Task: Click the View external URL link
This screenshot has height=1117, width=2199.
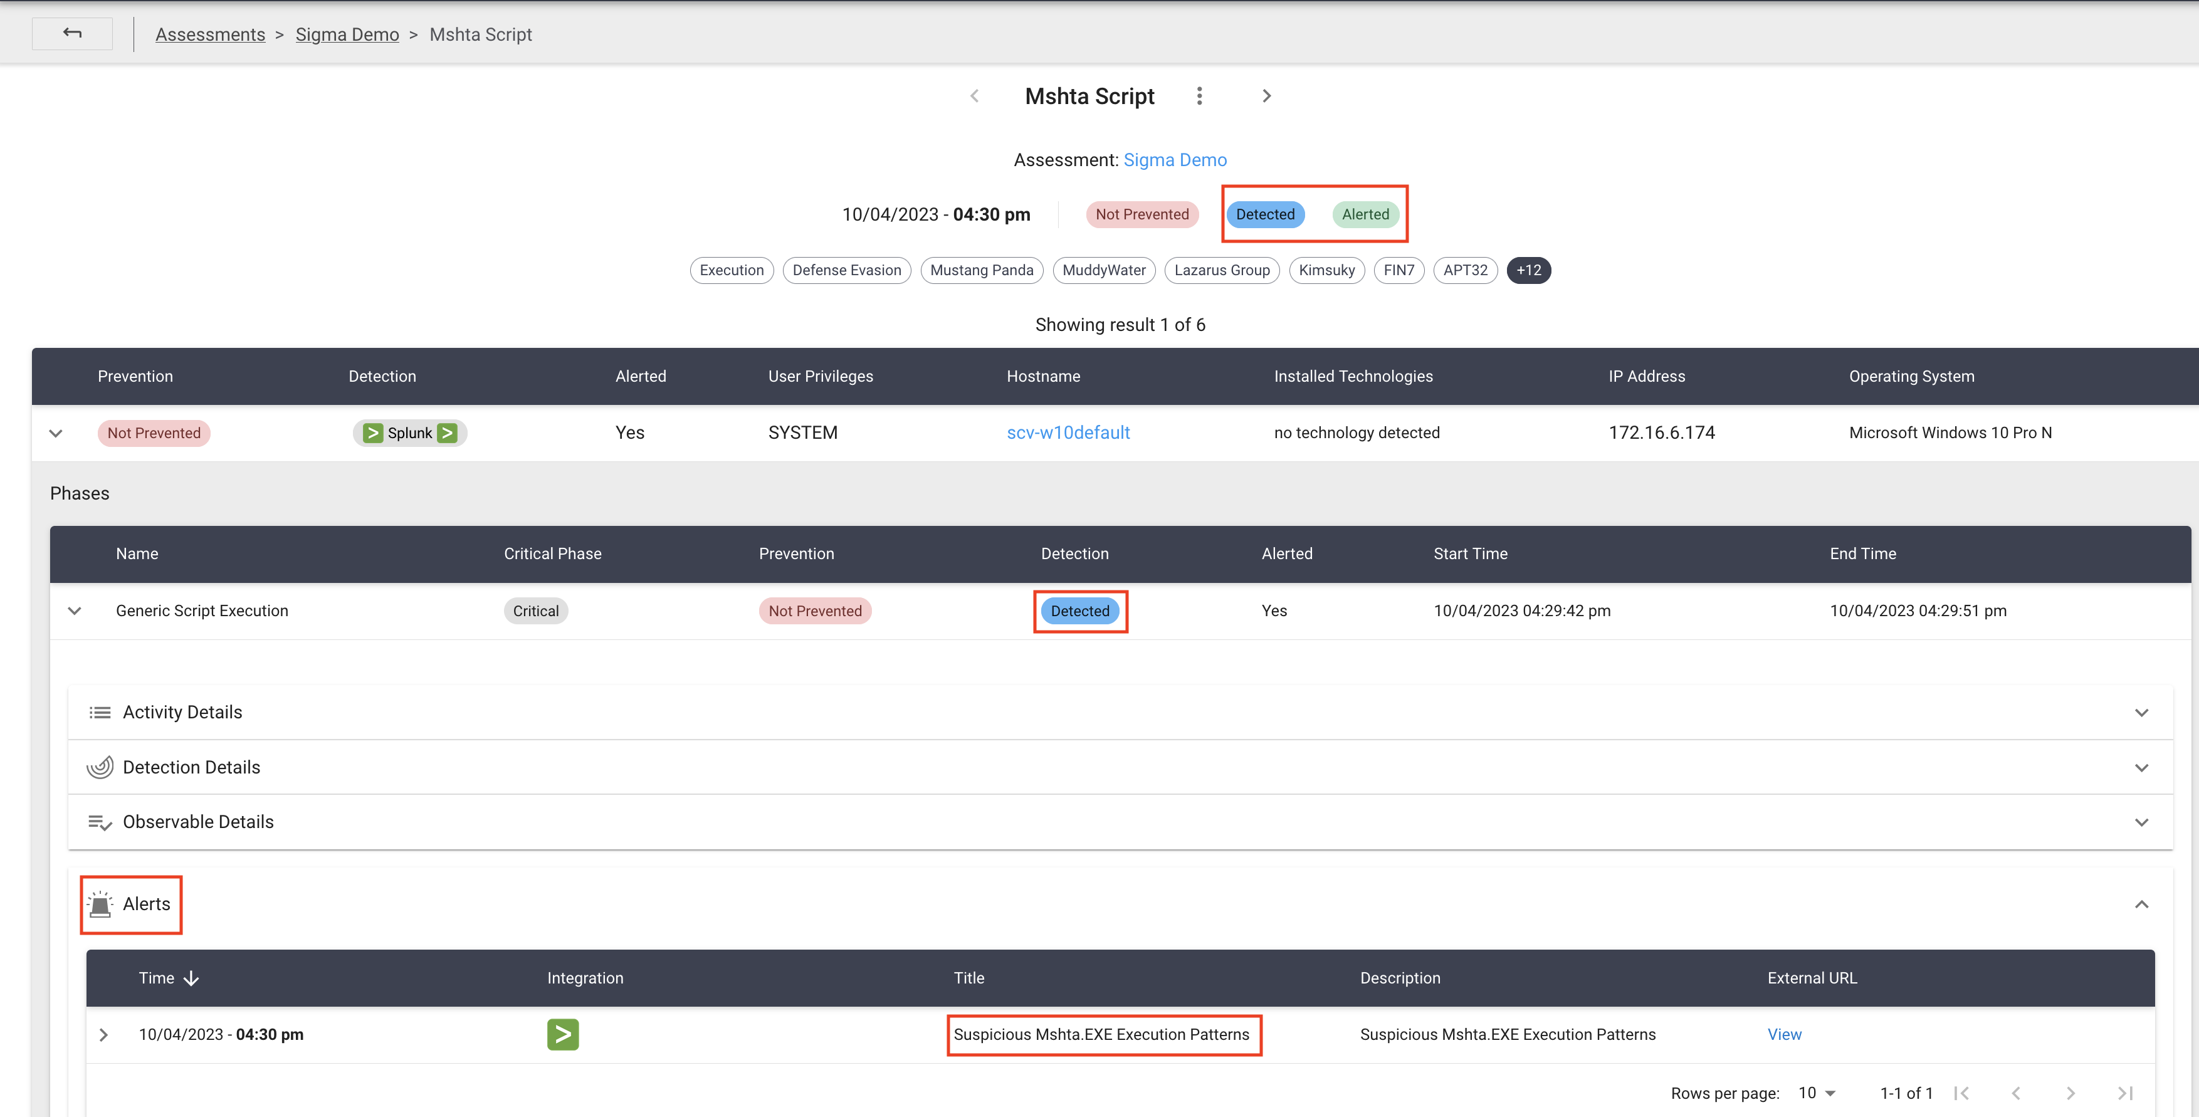Action: click(x=1784, y=1034)
